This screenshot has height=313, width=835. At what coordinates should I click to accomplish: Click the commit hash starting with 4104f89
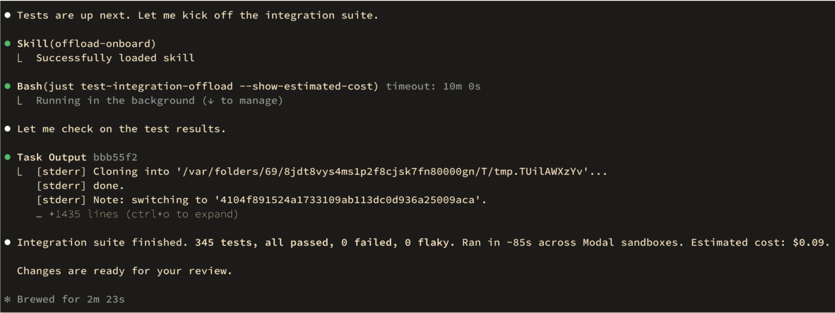click(347, 200)
